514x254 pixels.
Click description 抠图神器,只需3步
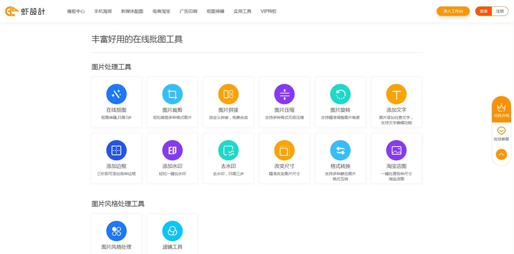pos(117,118)
